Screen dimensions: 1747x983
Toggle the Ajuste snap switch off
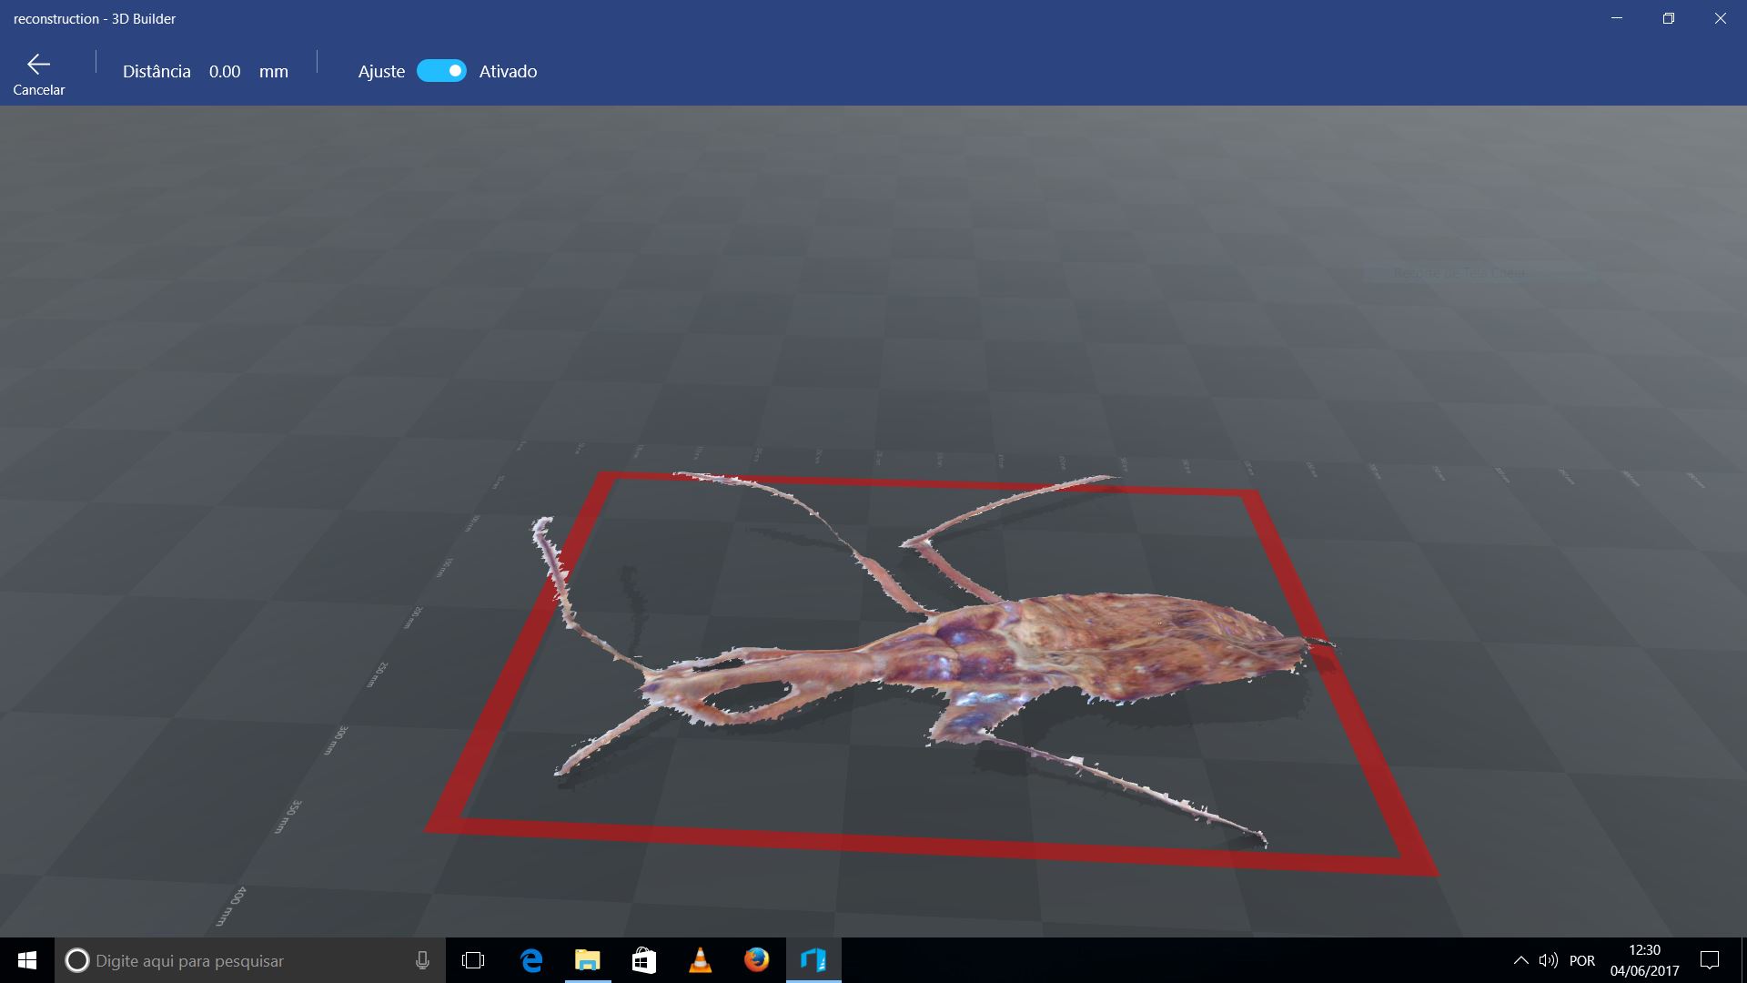441,71
